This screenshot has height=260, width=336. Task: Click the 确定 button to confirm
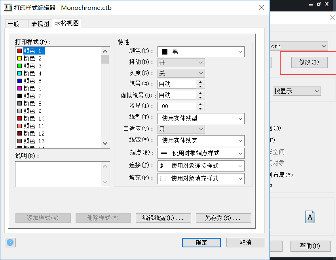pos(201,242)
